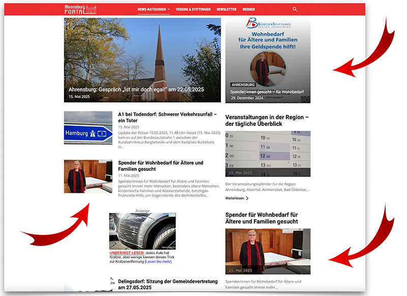Image resolution: width=407 pixels, height=296 pixels.
Task: Open the sidebar headline "Spender für Wohnbedarf für Ältere und Familien gesucht" above the large photo
Action: pyautogui.click(x=261, y=218)
